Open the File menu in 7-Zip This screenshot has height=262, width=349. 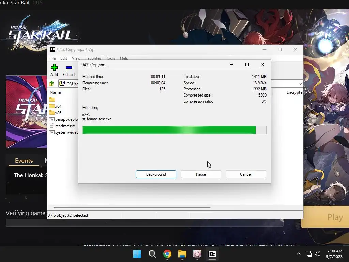[52, 58]
